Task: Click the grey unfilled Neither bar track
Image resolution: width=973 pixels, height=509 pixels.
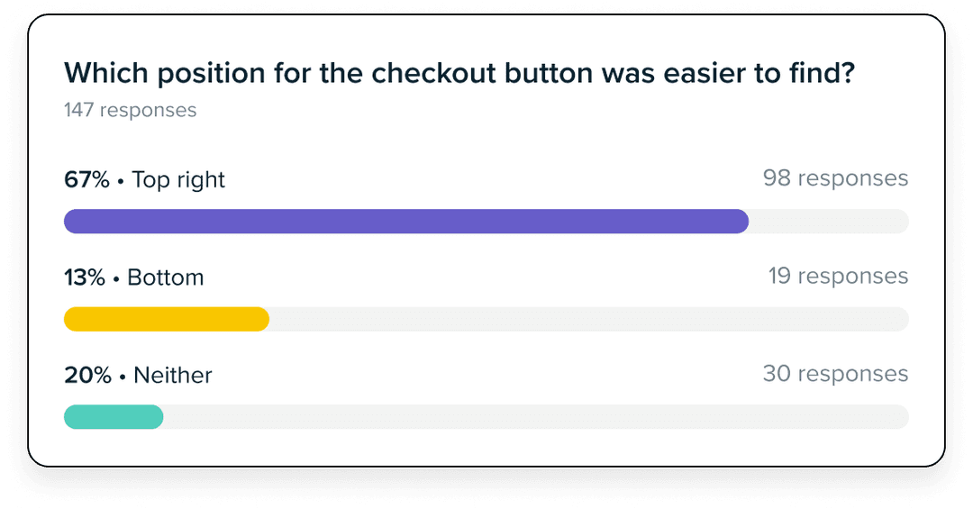Action: coord(537,417)
